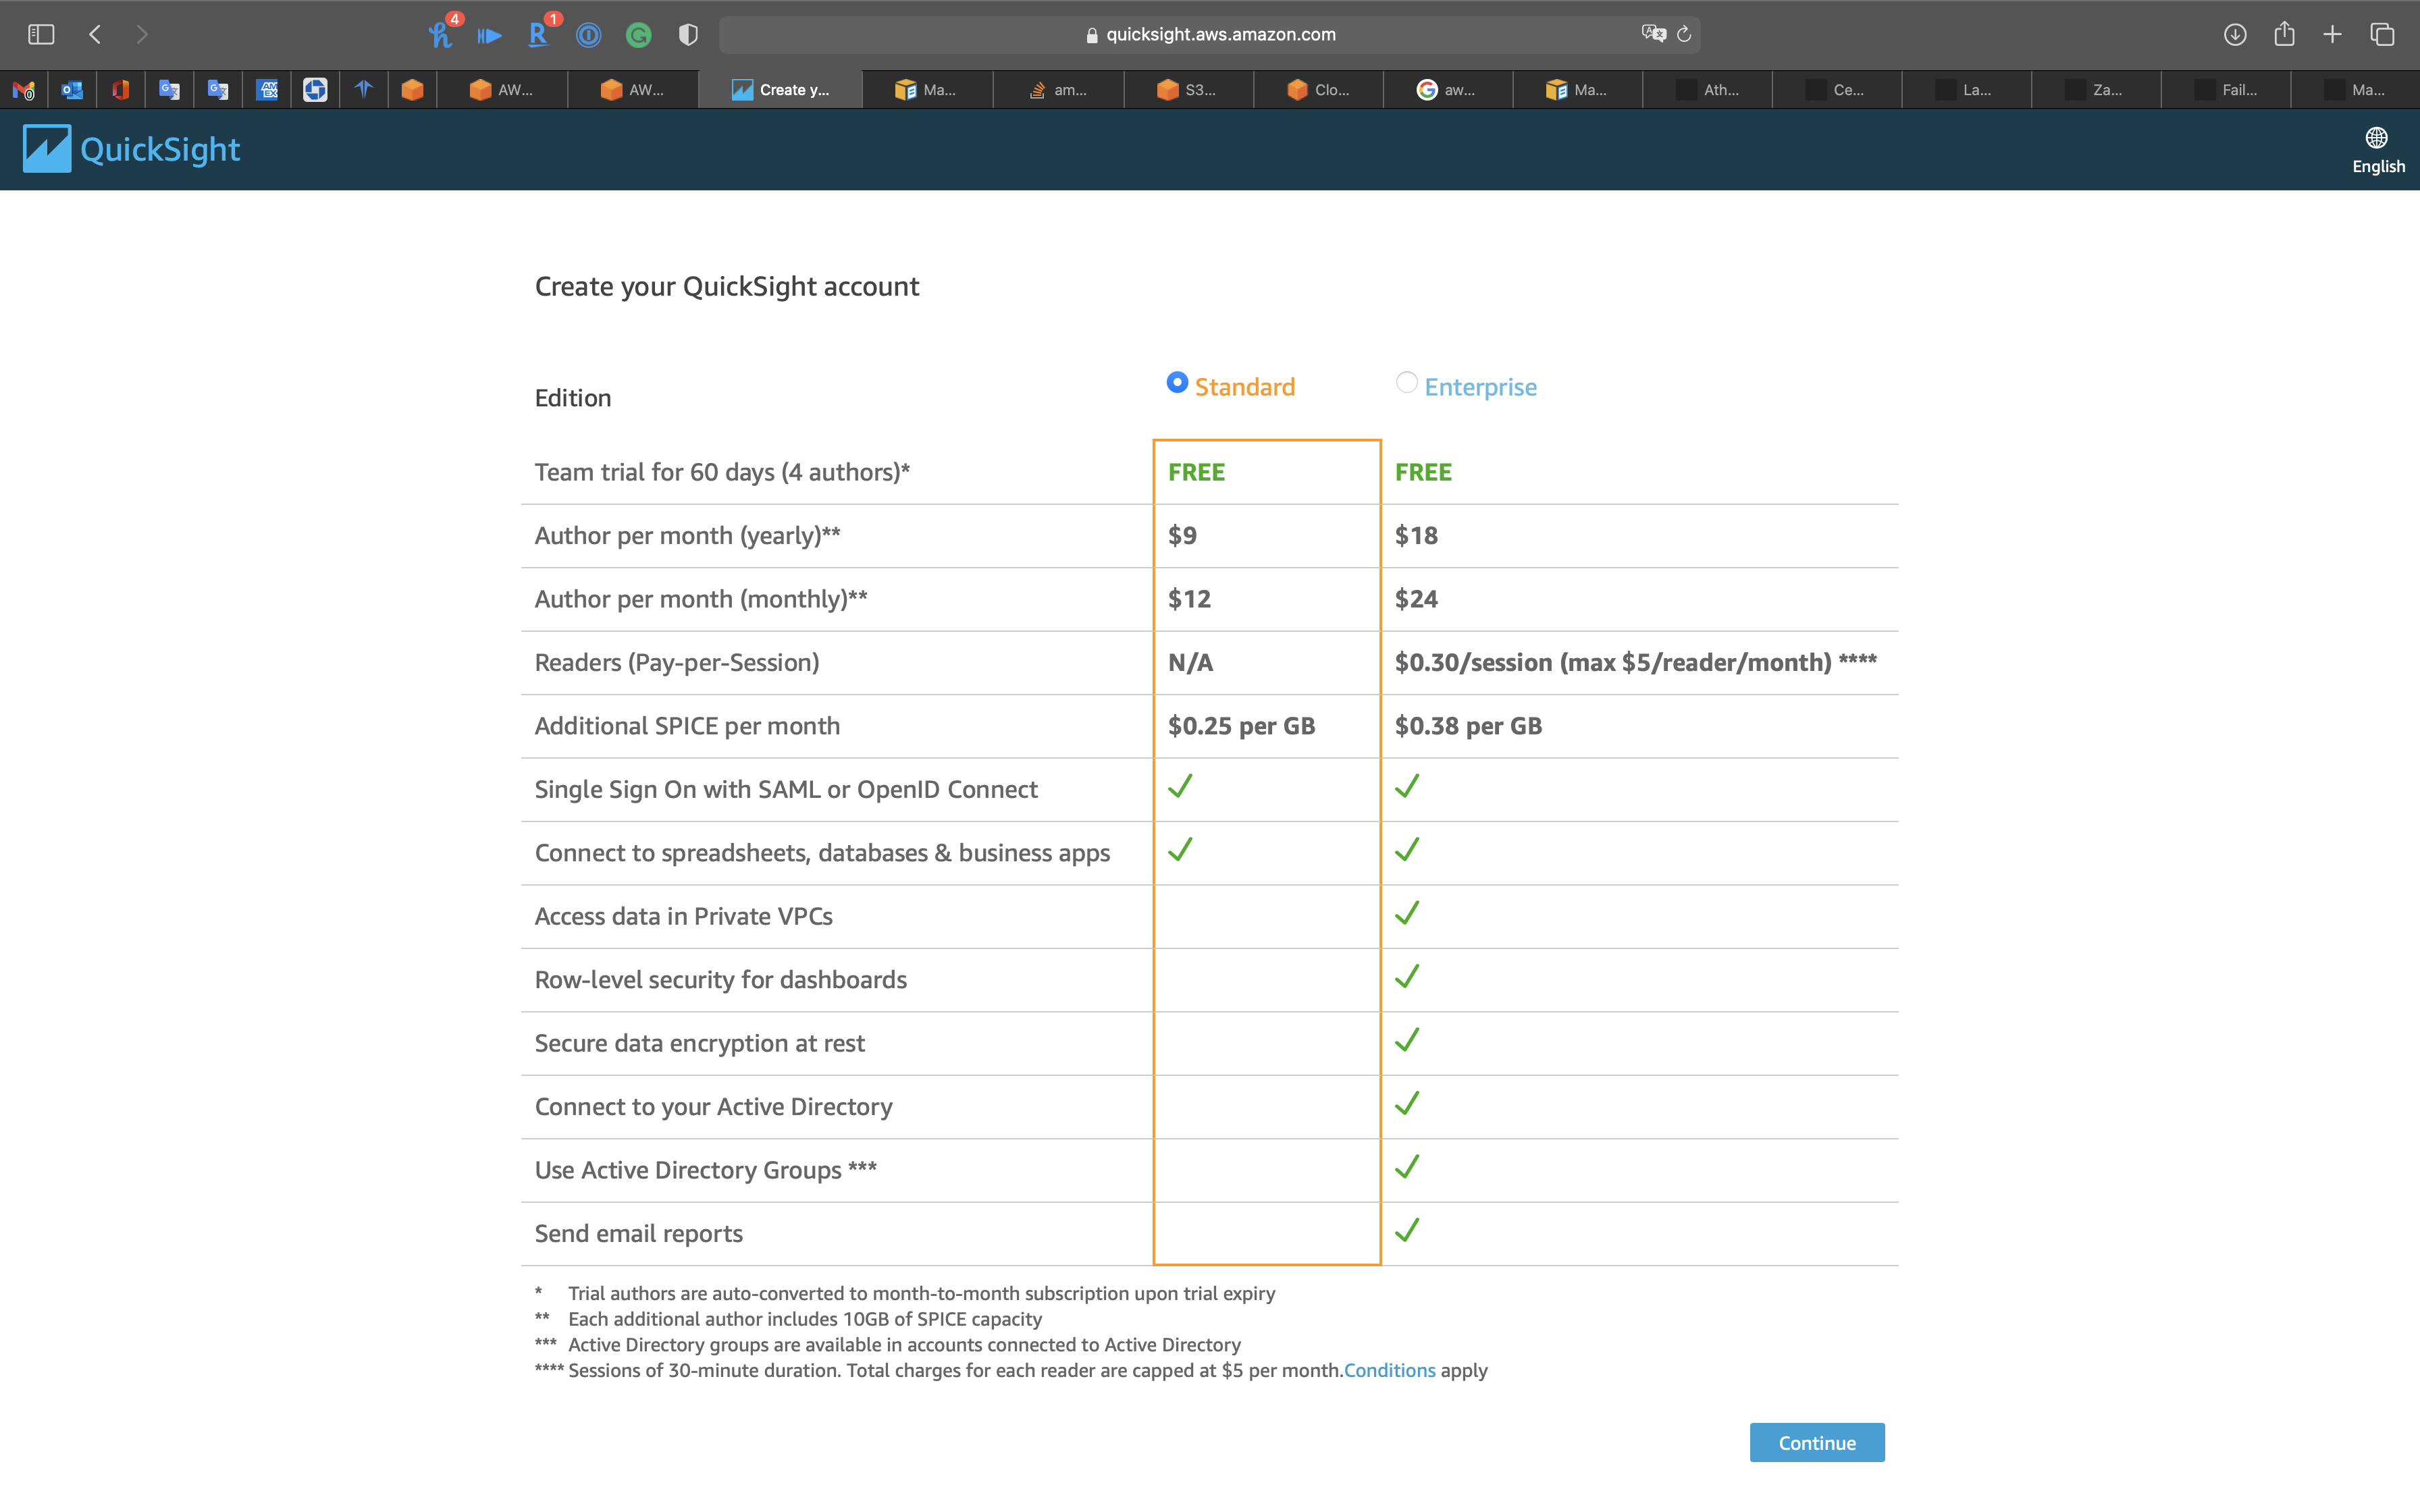Image resolution: width=2420 pixels, height=1512 pixels.
Task: Click the Honey extension icon
Action: pos(440,35)
